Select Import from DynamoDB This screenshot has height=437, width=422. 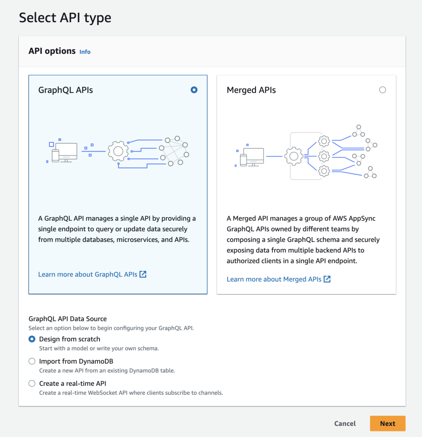32,361
